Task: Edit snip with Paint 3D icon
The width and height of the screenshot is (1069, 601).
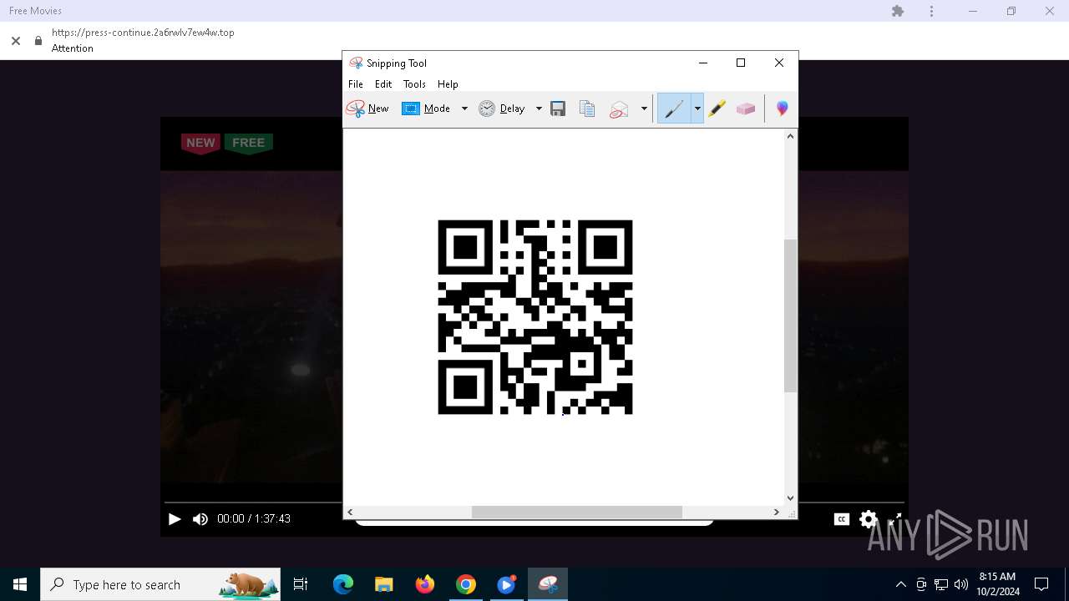Action: click(782, 109)
